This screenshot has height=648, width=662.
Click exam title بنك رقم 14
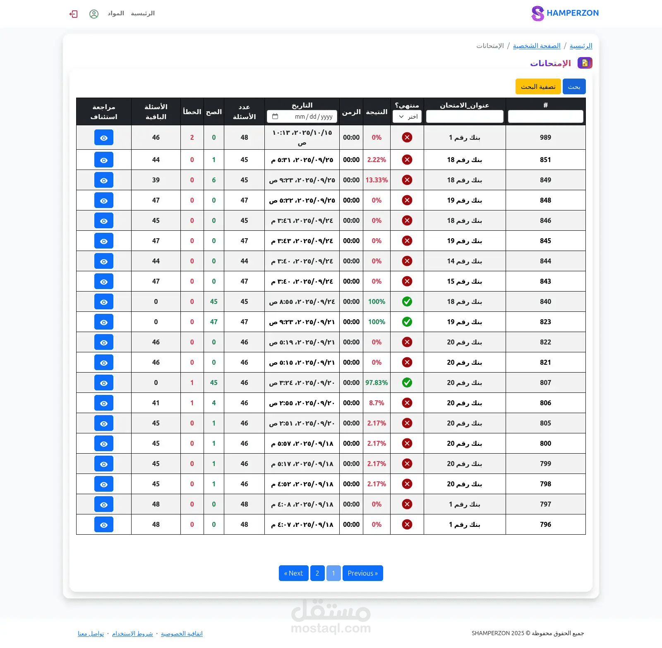[465, 261]
